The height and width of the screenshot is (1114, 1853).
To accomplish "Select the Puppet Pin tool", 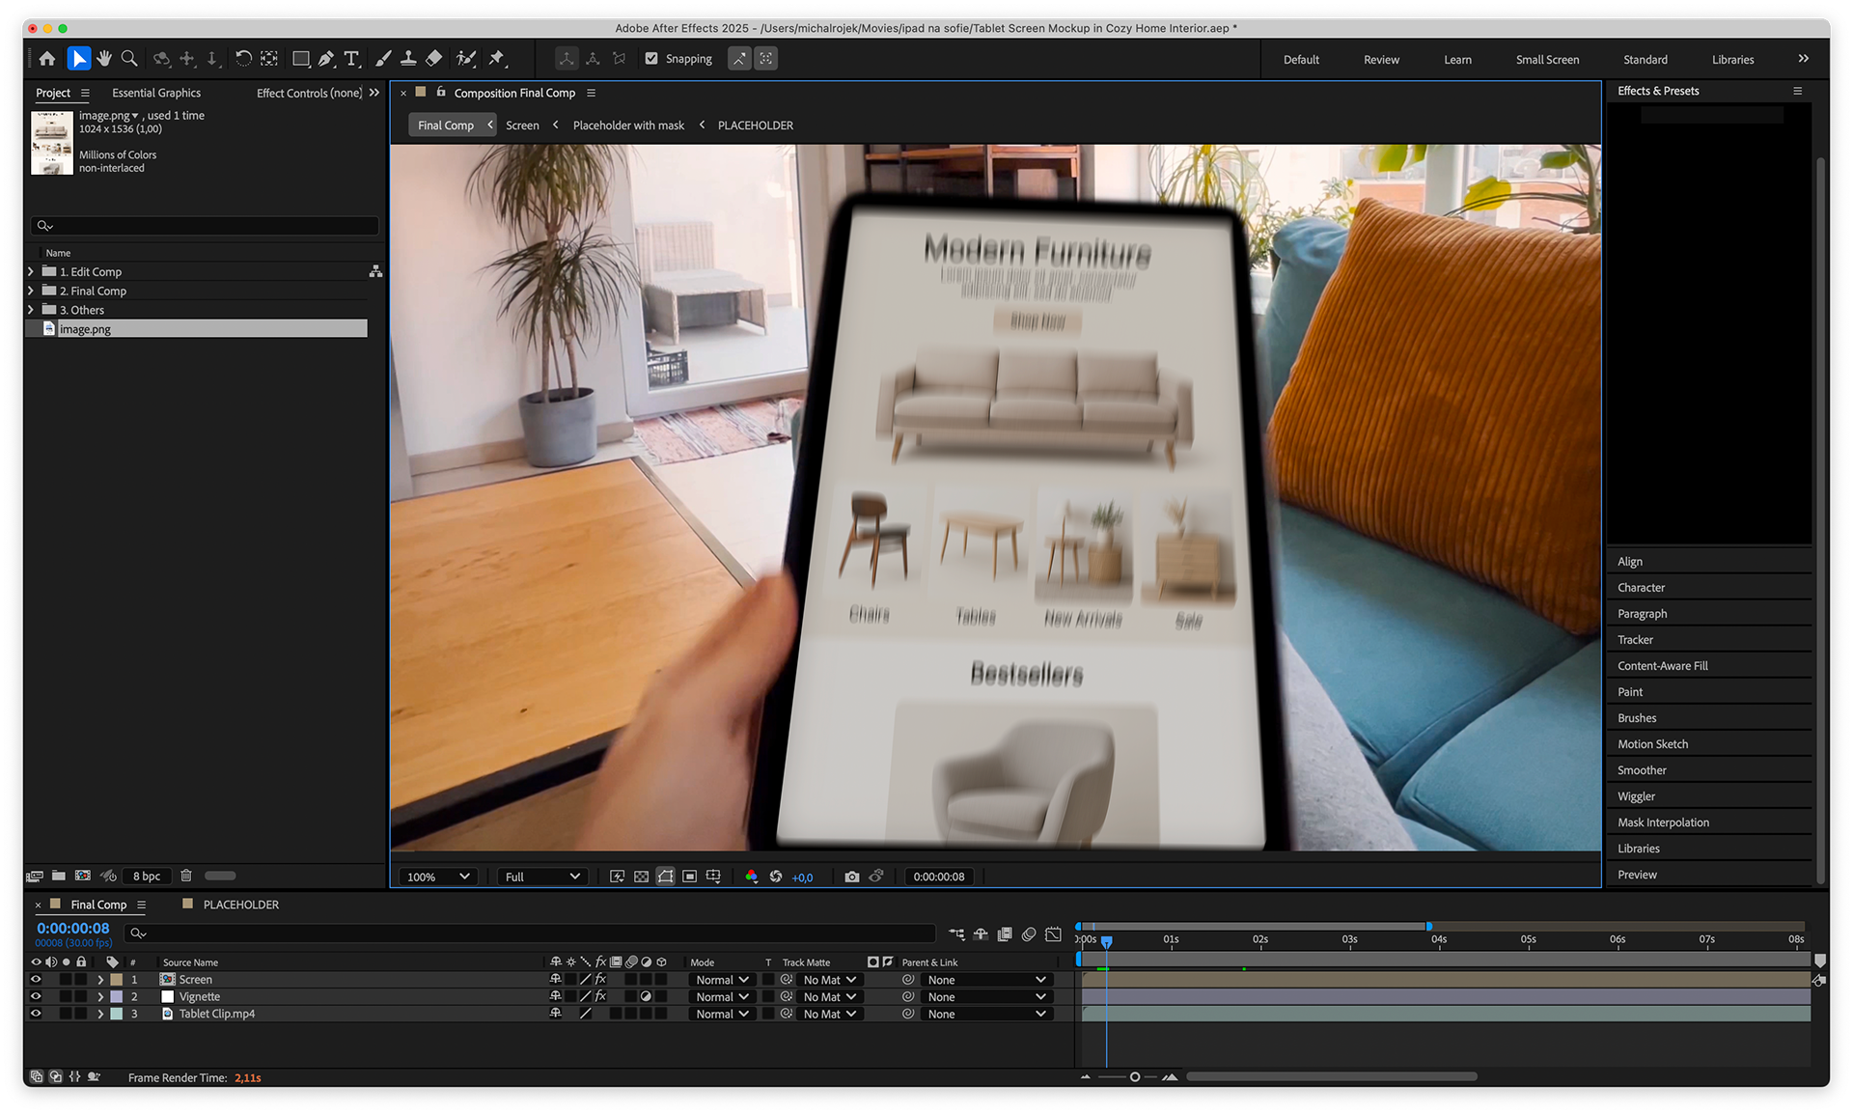I will (497, 59).
